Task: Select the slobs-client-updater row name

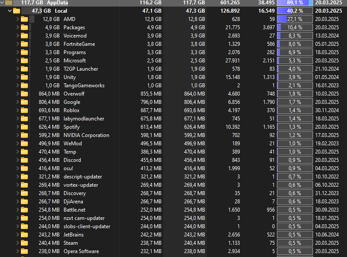Action: pos(87,226)
